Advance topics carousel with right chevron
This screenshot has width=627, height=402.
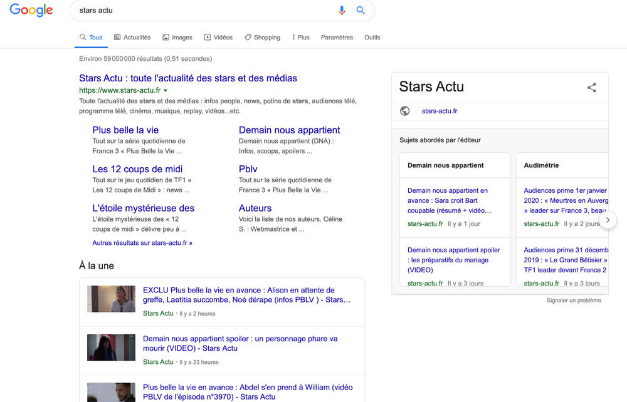(608, 220)
